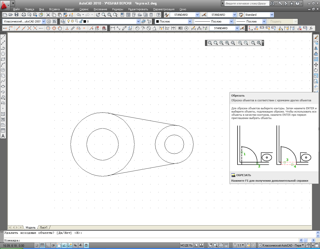Image resolution: width=320 pixels, height=249 pixels.
Task: Open the Параметризация menu
Action: 164,9
